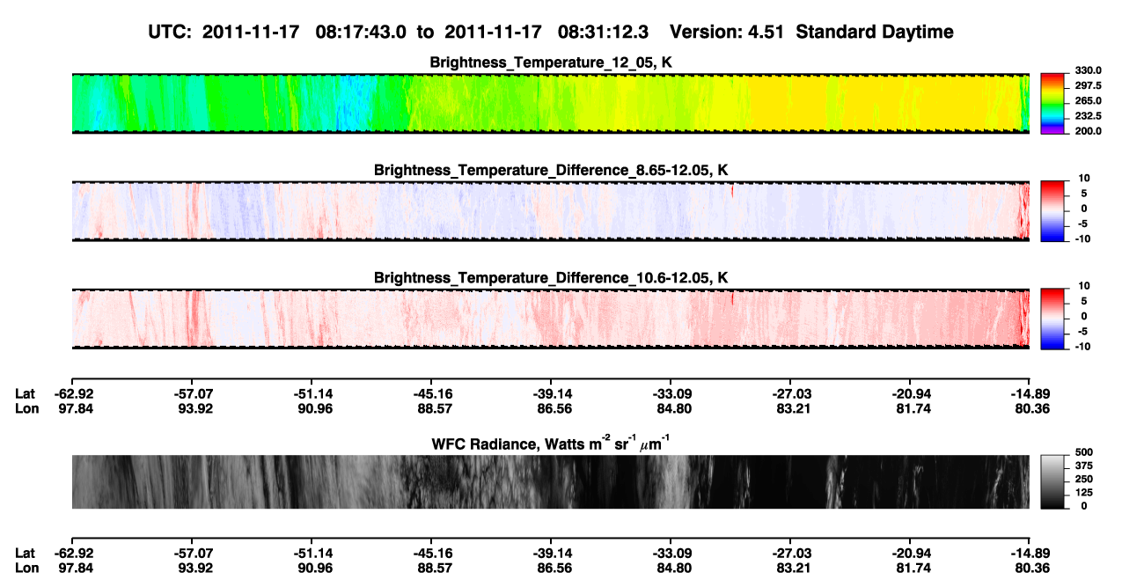
Task: Click the Lat axis label under WFC Radiance panel
Action: [26, 554]
